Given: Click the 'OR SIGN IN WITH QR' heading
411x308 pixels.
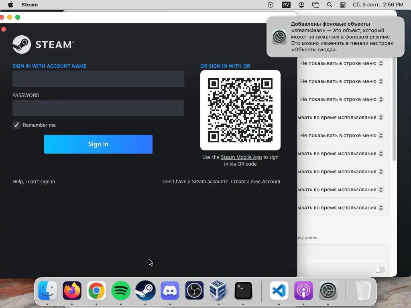Looking at the screenshot, I should pos(225,66).
